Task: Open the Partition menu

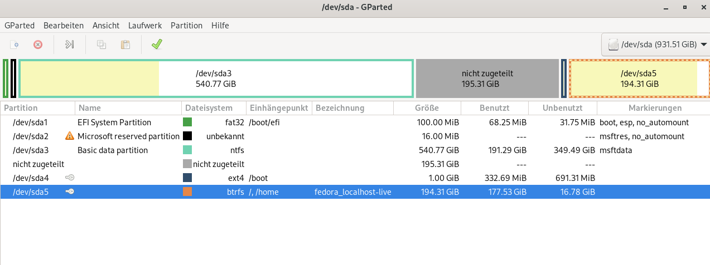Action: [186, 26]
